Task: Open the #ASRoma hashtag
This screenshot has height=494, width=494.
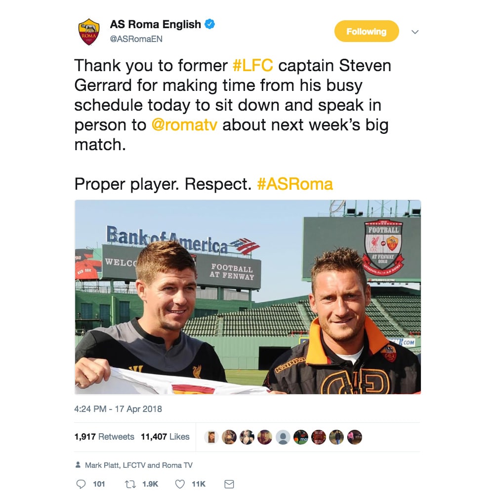Action: click(x=295, y=184)
